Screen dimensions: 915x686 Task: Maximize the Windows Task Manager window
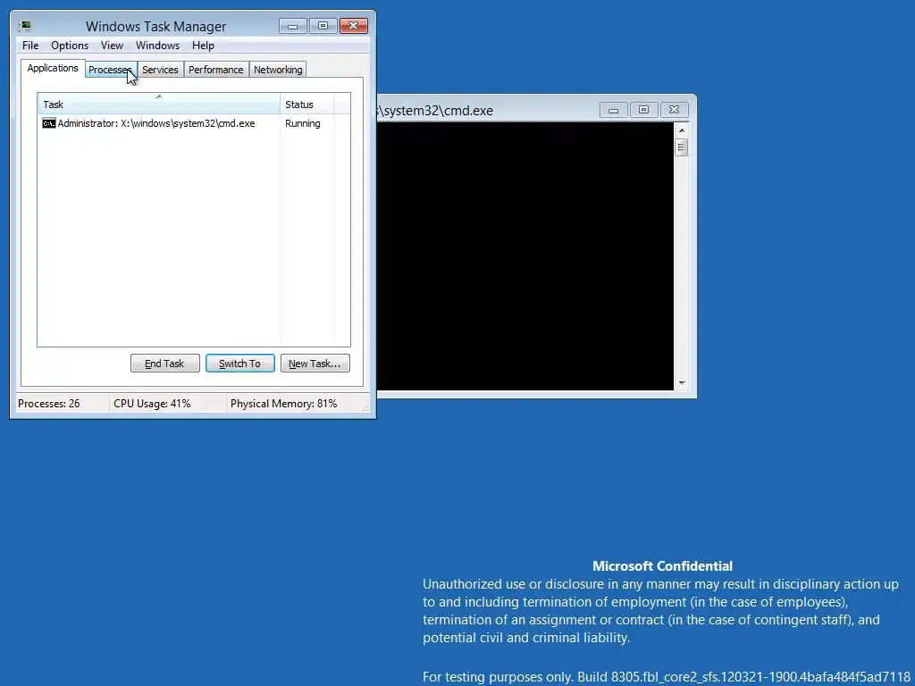[x=323, y=26]
